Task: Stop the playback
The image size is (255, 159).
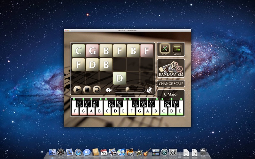Action: click(x=87, y=90)
